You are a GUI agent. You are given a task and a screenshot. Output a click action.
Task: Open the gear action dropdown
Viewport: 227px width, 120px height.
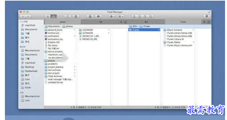112,17
